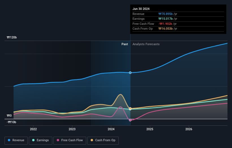Click the 2022 x-axis label
232x148 pixels.
pyautogui.click(x=33, y=129)
